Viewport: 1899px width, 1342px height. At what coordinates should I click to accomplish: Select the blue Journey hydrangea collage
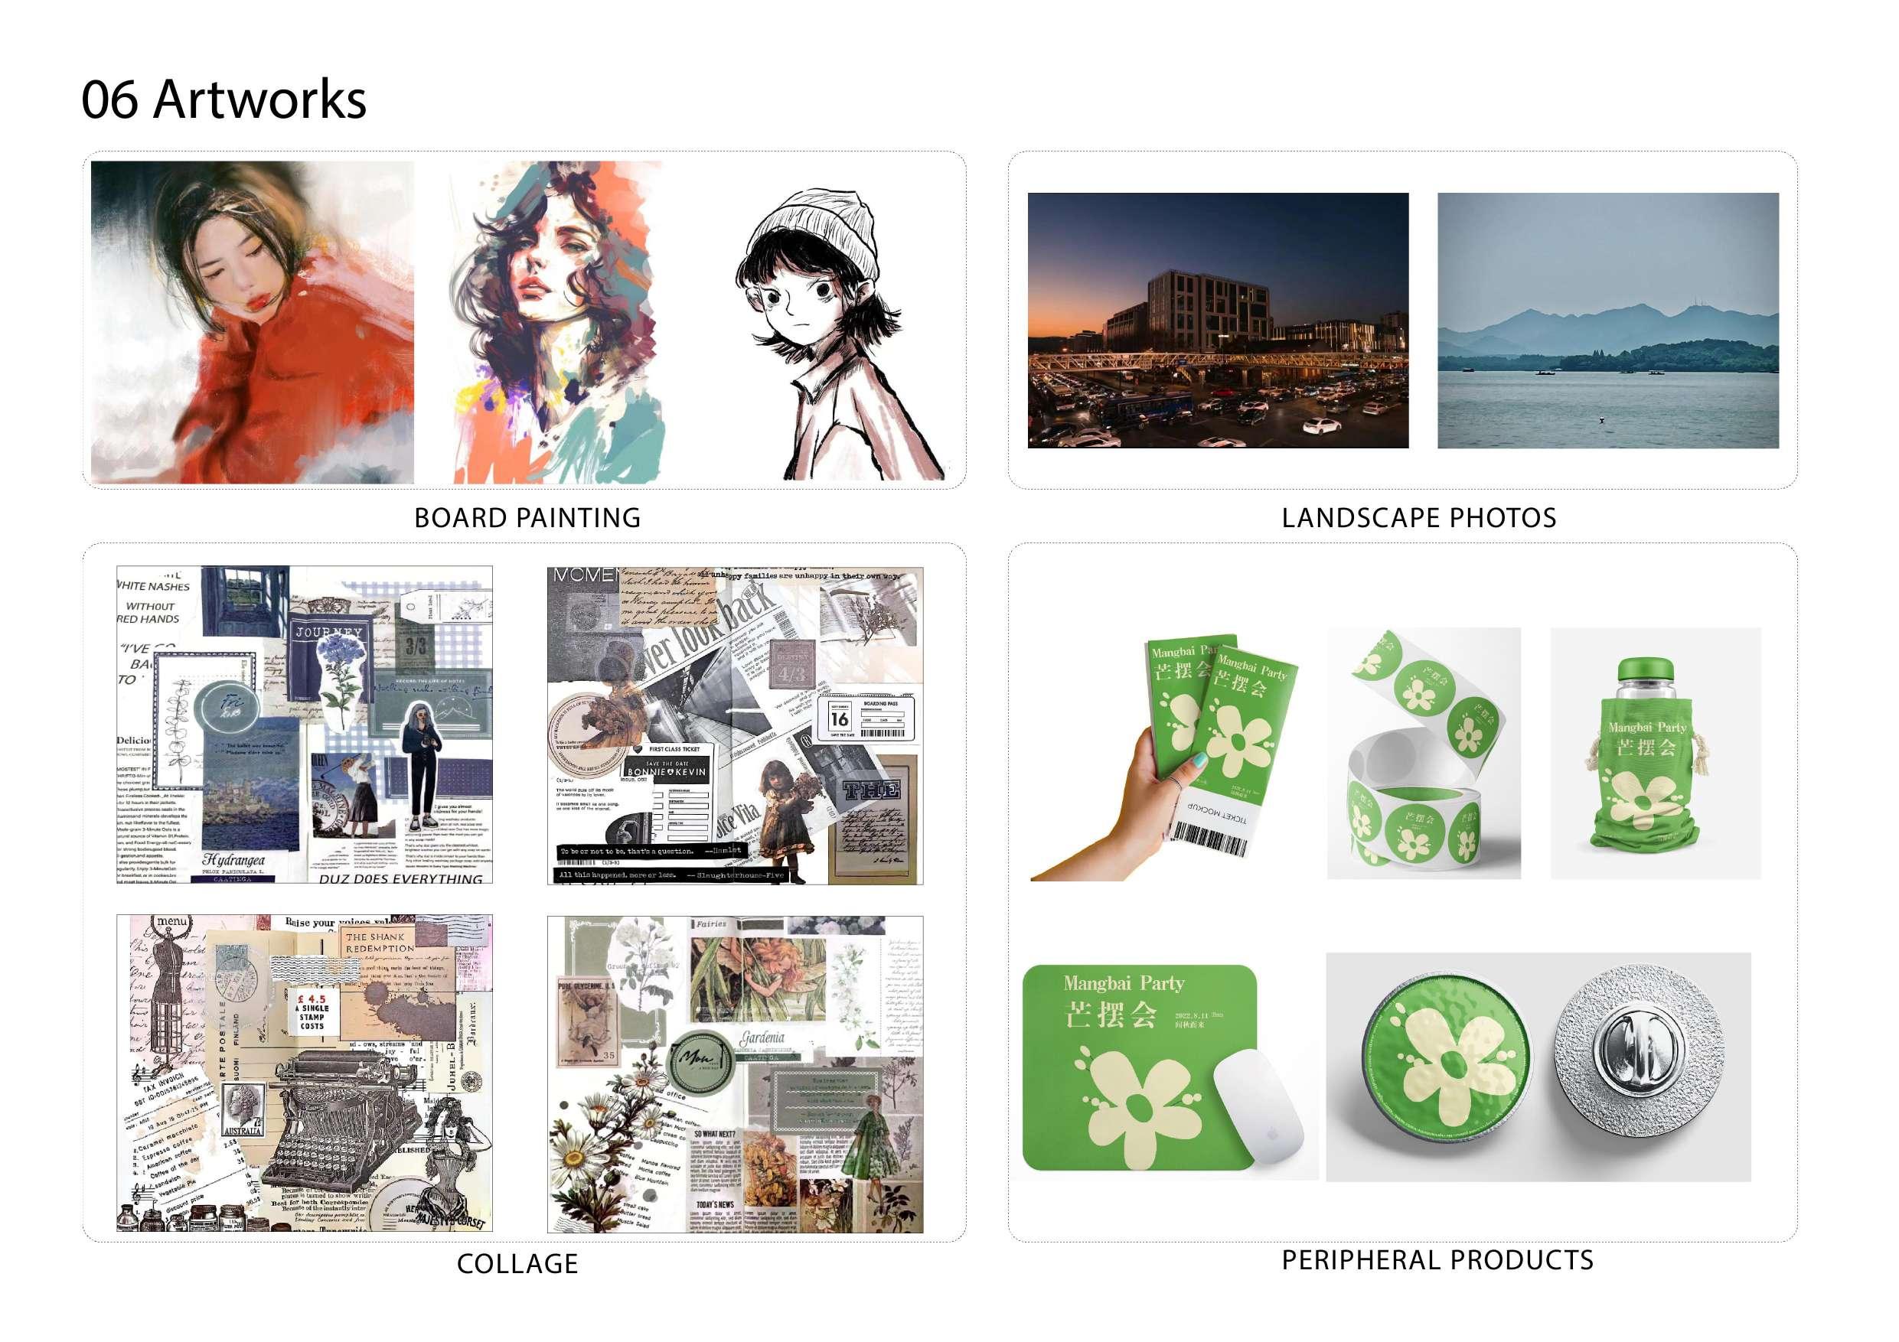(305, 725)
